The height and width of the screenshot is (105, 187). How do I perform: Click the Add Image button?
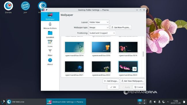tap(111, 81)
